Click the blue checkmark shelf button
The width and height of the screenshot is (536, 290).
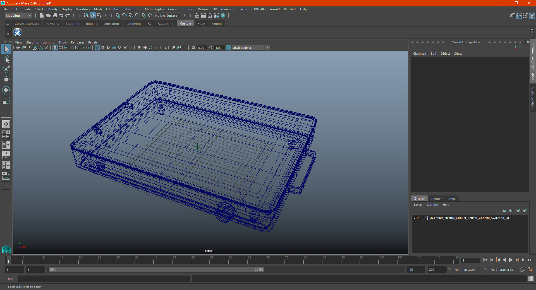click(18, 32)
